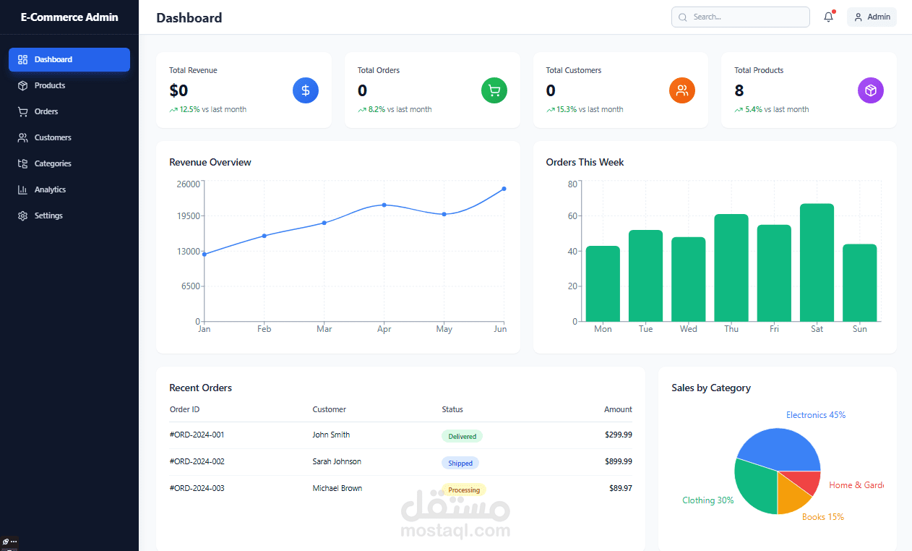
Task: Click the search magnifier icon in the top bar
Action: (682, 17)
